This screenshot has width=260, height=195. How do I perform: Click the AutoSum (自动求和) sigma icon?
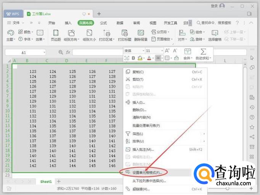pos(203,52)
